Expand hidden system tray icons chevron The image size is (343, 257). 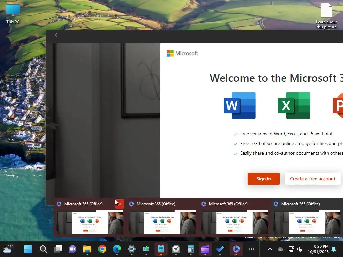pos(270,249)
